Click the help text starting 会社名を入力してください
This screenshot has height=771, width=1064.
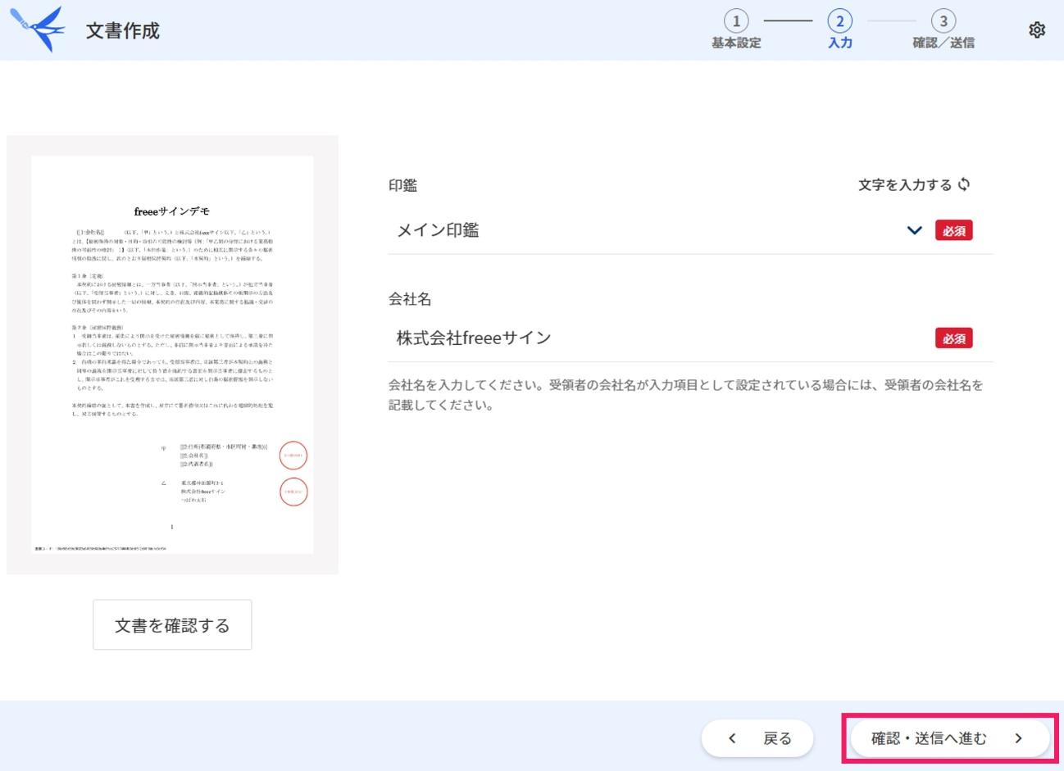coord(685,395)
